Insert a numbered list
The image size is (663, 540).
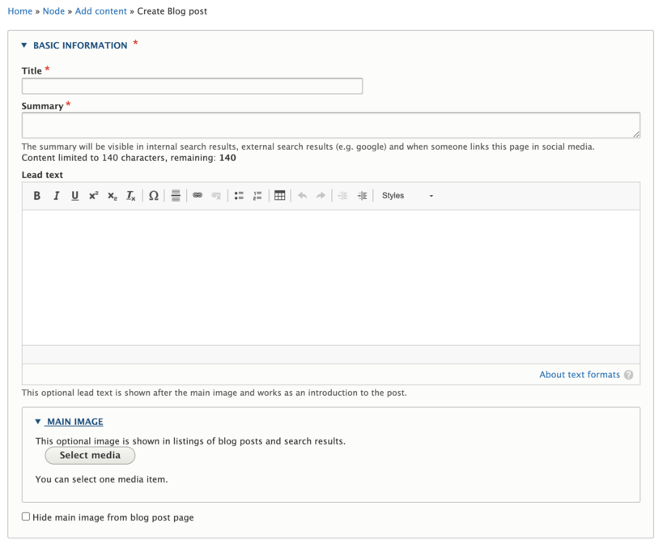coord(257,196)
